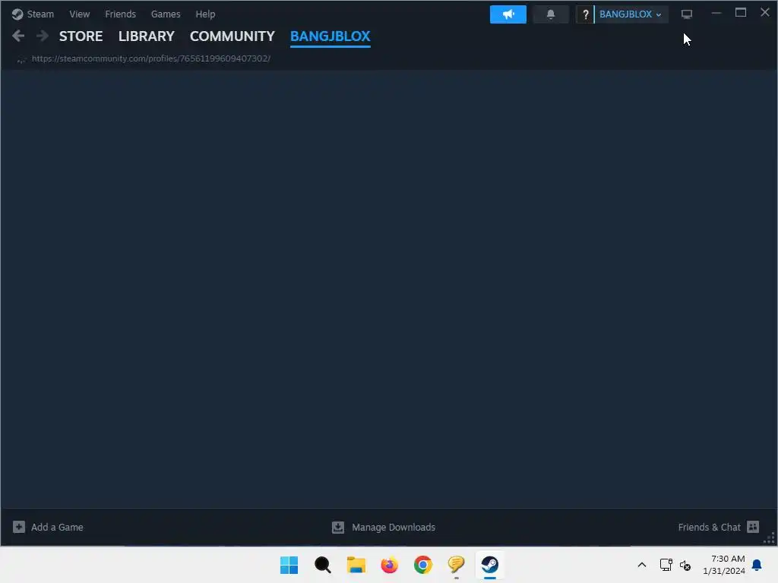Viewport: 778px width, 583px height.
Task: Switch to the COMMUNITY tab
Action: [232, 36]
